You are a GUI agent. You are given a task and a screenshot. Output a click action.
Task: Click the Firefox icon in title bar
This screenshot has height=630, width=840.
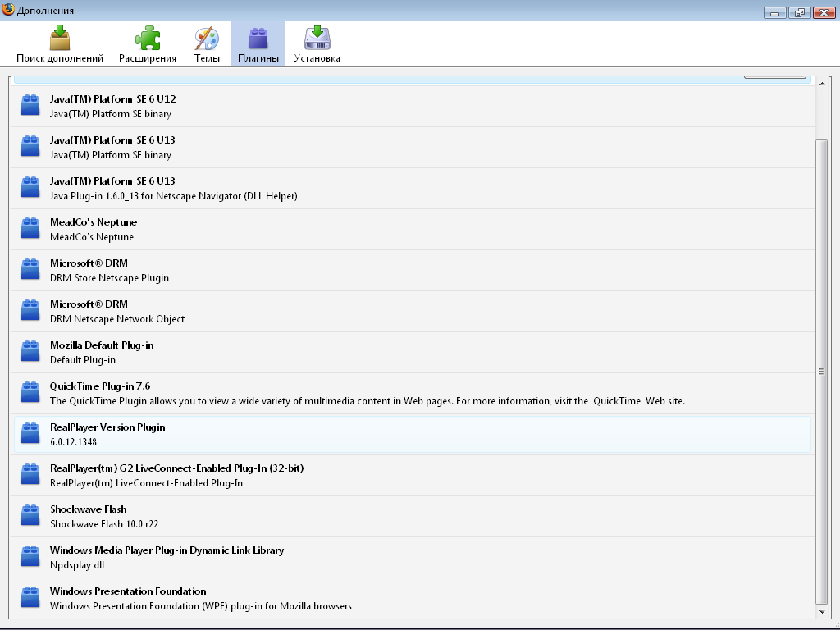8,10
